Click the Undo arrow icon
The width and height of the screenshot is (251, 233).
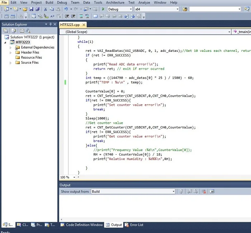click(66, 9)
